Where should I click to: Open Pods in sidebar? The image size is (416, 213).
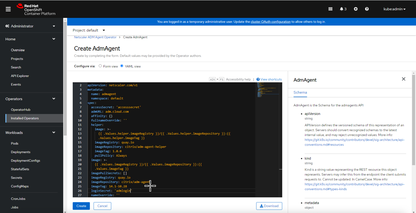14,143
